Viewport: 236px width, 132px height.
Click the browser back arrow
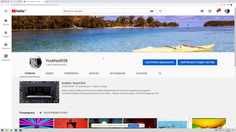(x=2, y=5)
